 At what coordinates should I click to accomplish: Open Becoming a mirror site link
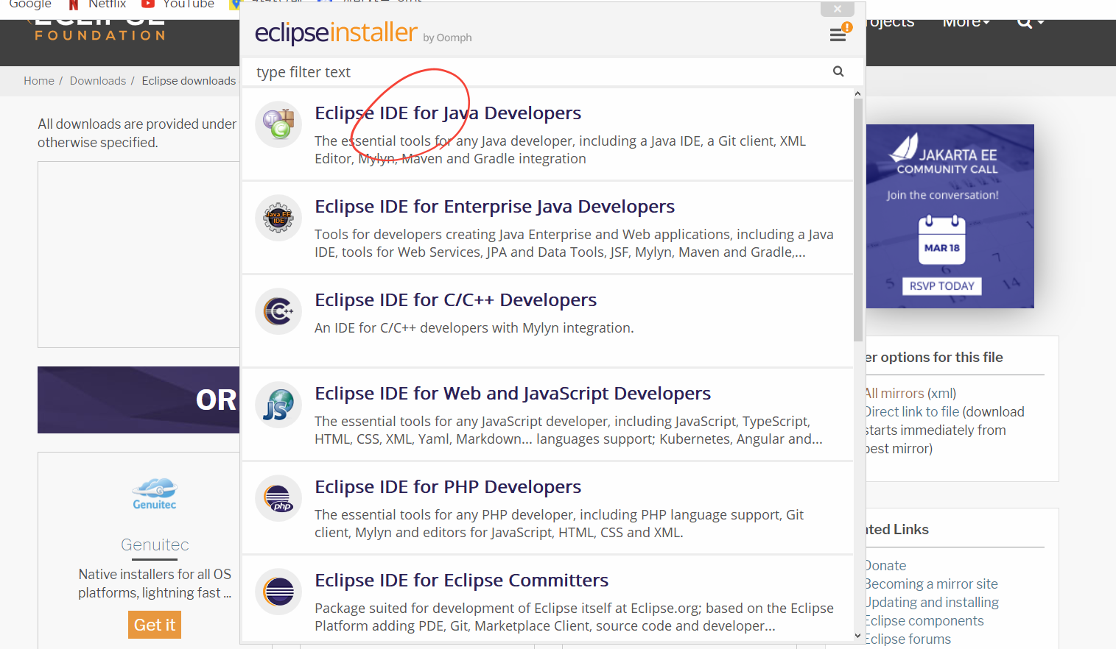tap(932, 584)
